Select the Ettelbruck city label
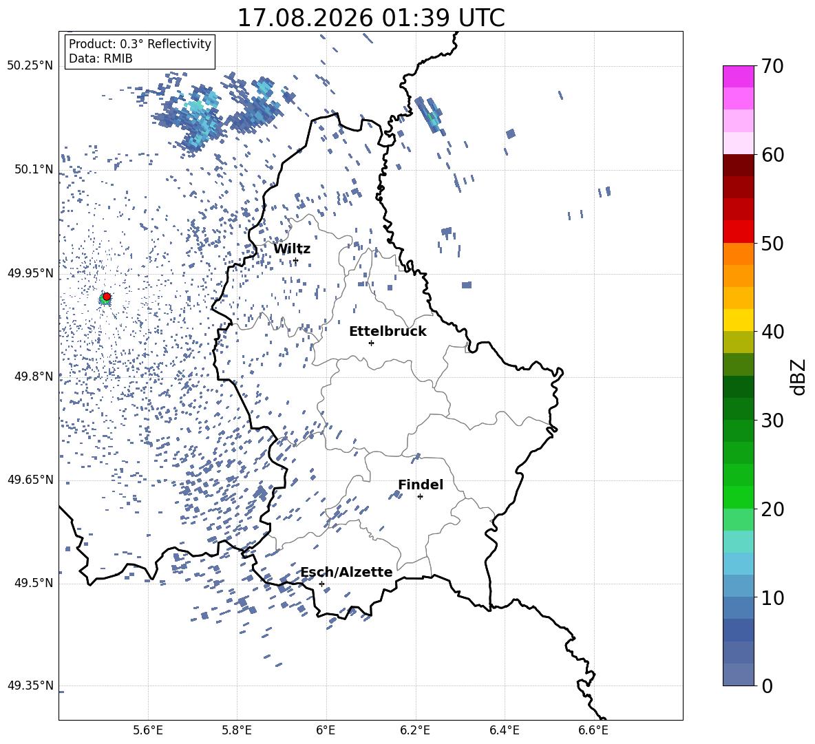 tap(388, 332)
